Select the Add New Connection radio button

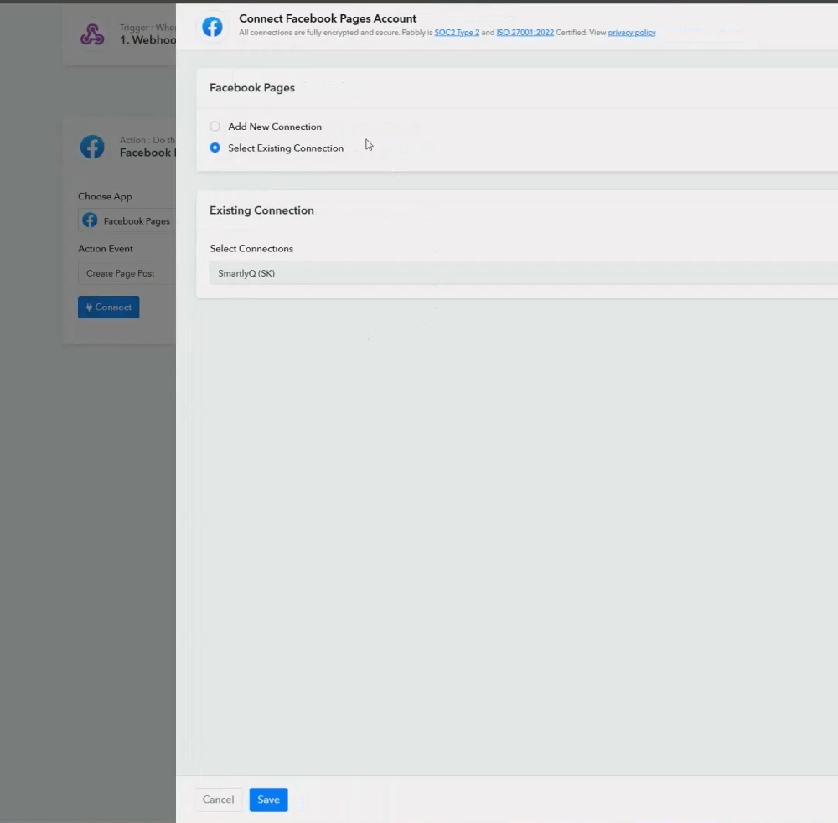pyautogui.click(x=215, y=127)
